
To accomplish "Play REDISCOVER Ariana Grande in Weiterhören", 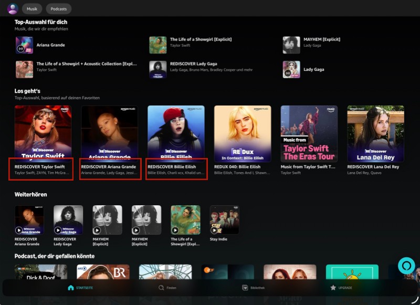I will 19,230.
